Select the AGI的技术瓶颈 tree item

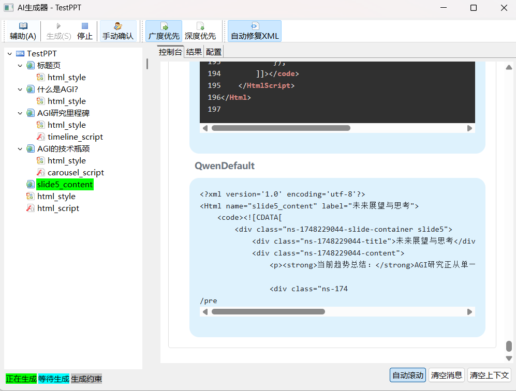[x=63, y=149]
